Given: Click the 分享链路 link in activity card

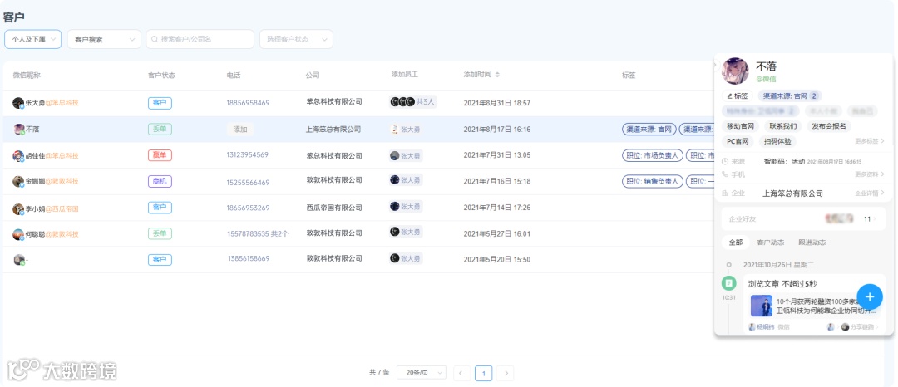Looking at the screenshot, I should (862, 327).
